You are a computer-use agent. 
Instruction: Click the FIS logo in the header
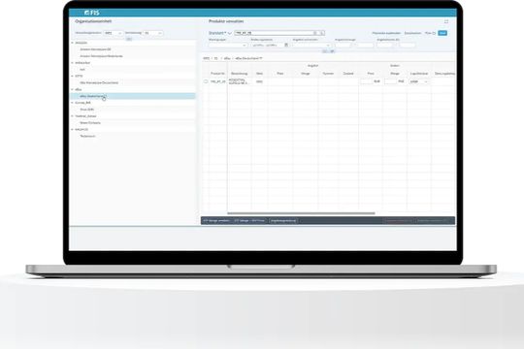click(x=92, y=13)
